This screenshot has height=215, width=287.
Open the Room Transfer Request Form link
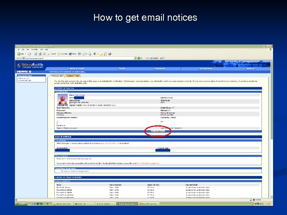[148, 163]
